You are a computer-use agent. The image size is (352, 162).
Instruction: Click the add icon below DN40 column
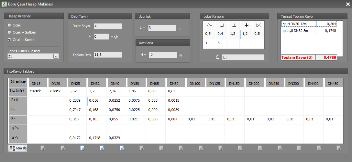(122, 148)
